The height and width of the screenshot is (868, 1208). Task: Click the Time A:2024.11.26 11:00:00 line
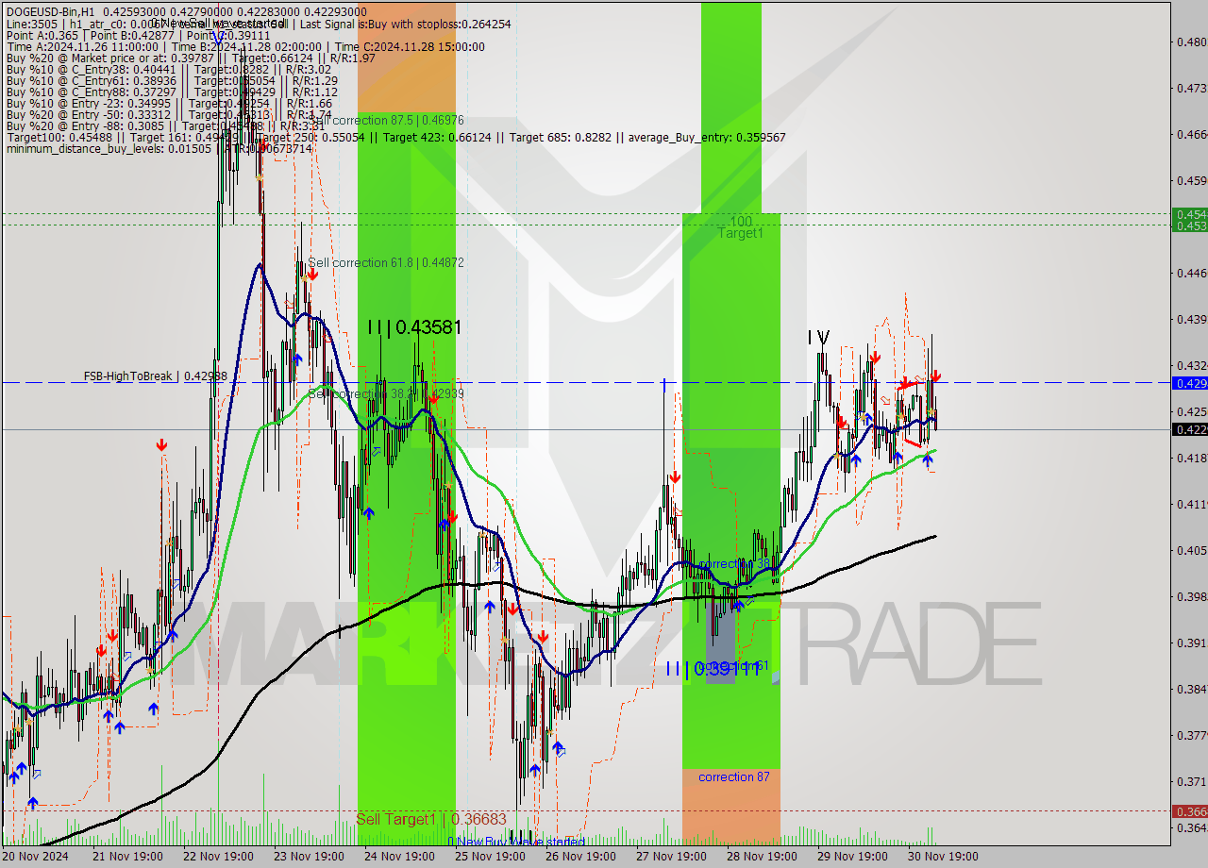pyautogui.click(x=245, y=46)
